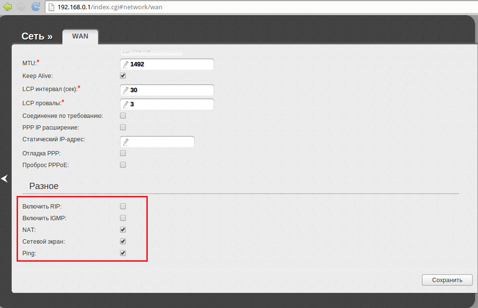Viewport: 478px width, 308px height.
Task: Switch to the WAN tab
Action: pyautogui.click(x=80, y=37)
